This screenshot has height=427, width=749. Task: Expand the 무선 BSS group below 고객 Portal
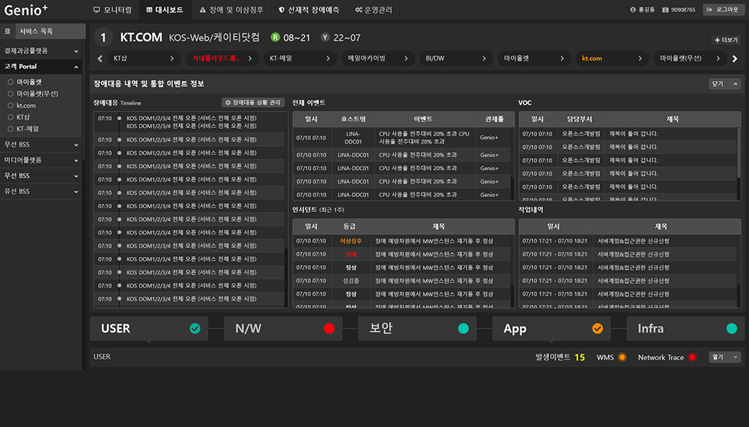41,145
